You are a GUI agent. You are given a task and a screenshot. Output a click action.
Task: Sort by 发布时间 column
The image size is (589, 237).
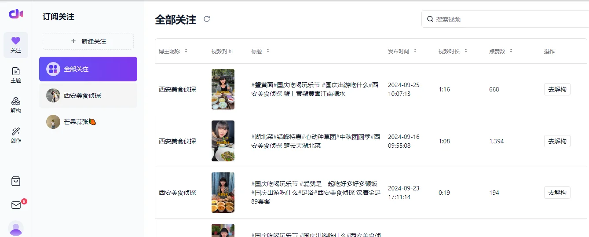tap(415, 51)
